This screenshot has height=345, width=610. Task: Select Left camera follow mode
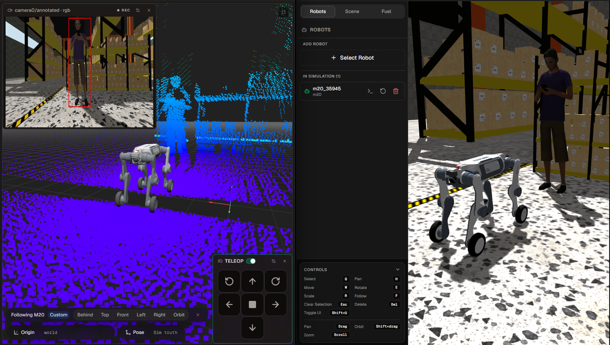tap(141, 315)
